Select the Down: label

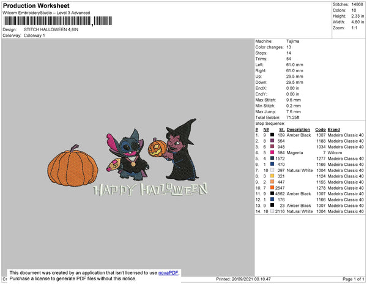tap(261, 82)
